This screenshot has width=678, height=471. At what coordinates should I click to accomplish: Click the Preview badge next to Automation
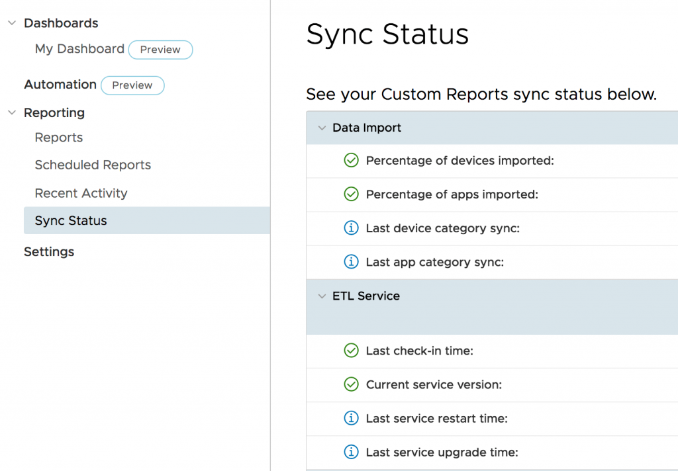tap(132, 85)
